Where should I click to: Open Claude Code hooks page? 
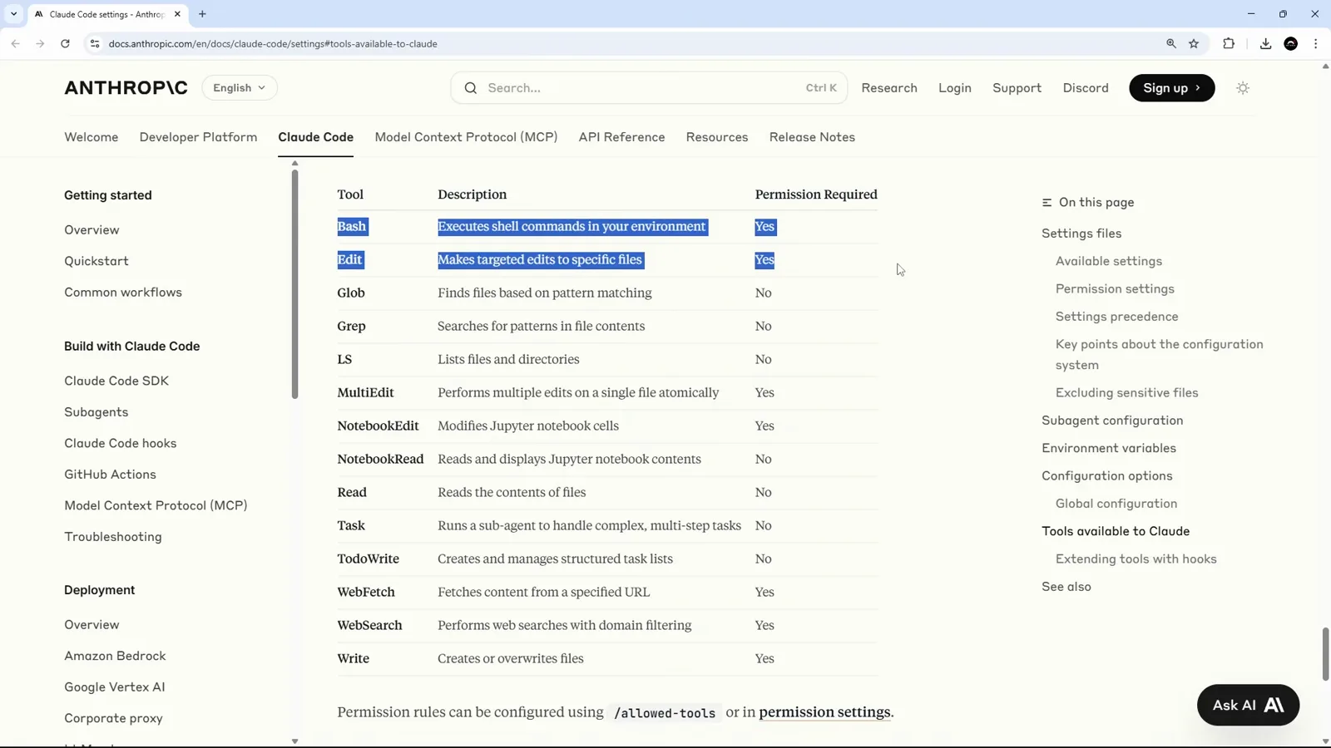point(121,443)
